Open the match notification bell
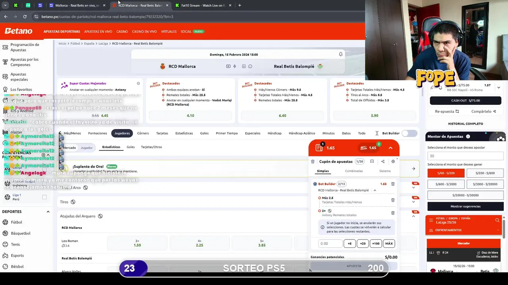This screenshot has height=285, width=508. pos(341,54)
